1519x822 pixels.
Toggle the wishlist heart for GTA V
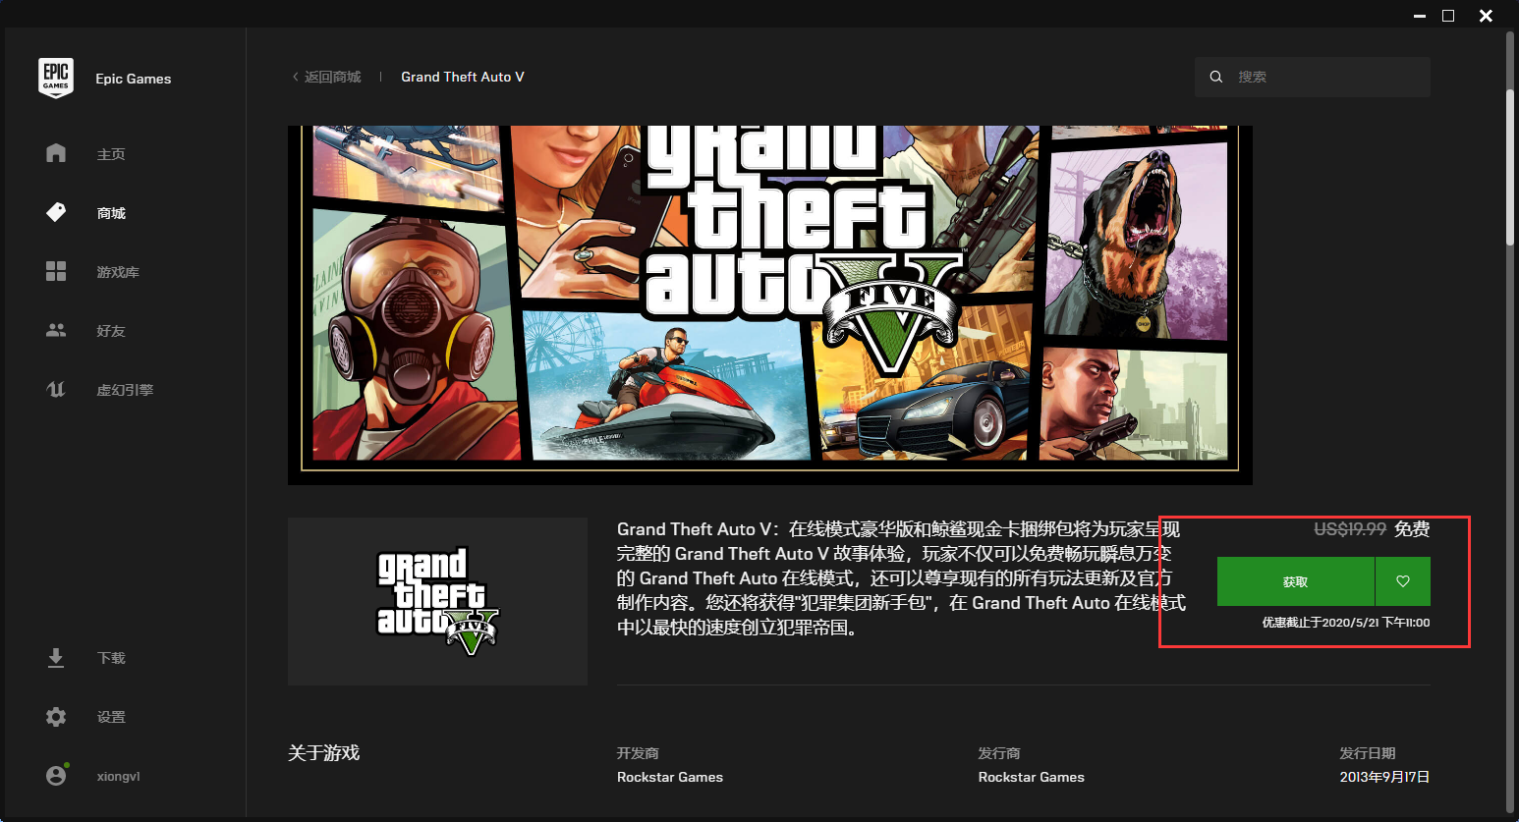point(1402,580)
